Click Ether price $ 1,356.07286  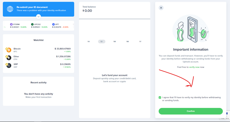(x=63, y=56)
